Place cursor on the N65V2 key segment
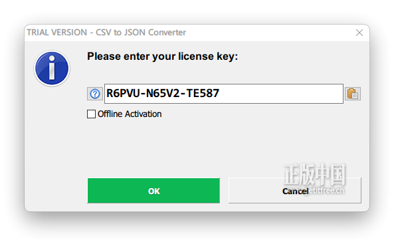The height and width of the screenshot is (244, 394). tap(163, 93)
